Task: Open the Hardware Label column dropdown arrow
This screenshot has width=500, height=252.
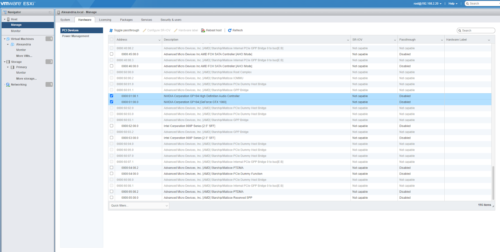Action: 489,40
